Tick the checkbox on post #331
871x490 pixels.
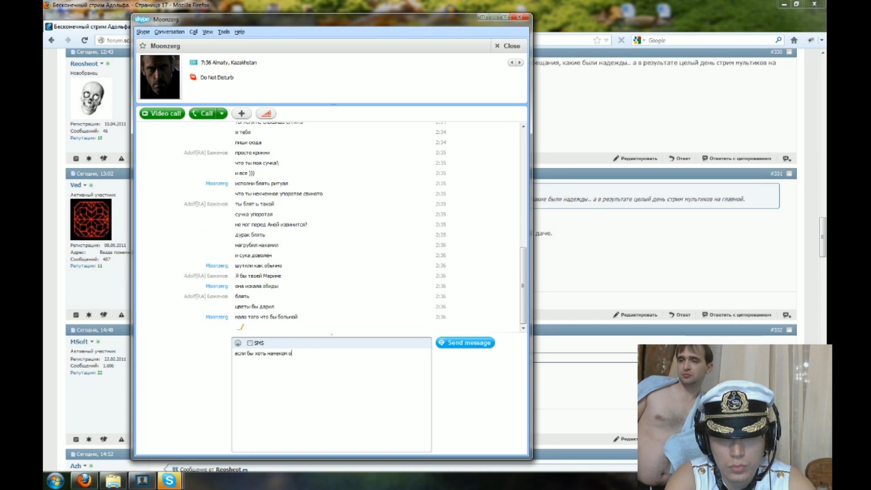click(x=789, y=173)
